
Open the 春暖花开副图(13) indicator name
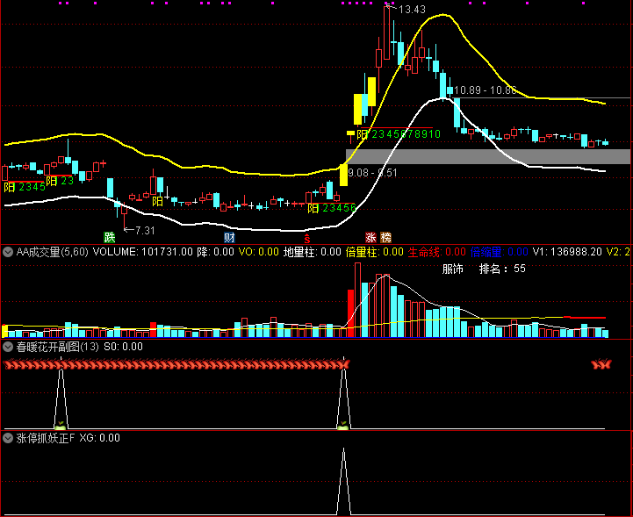(57, 347)
